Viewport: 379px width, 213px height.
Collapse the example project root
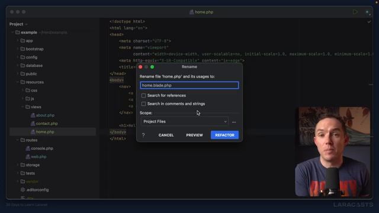point(12,33)
